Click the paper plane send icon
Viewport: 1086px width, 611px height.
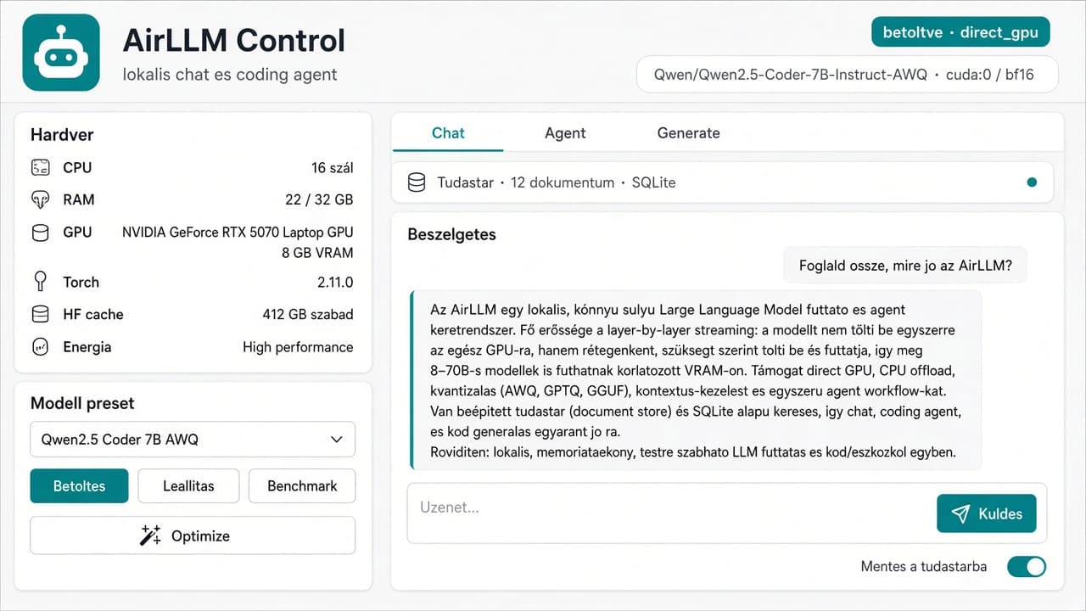tap(960, 513)
